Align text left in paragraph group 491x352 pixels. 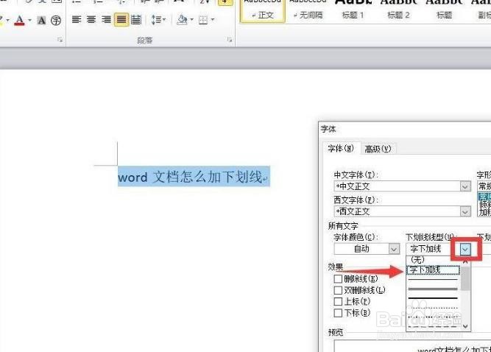pyautogui.click(x=77, y=20)
